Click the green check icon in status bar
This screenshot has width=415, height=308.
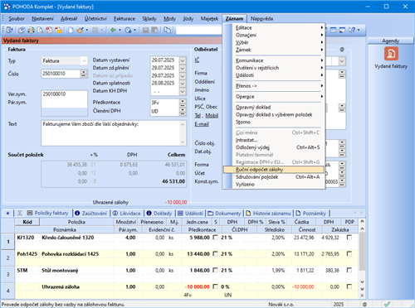click(x=387, y=305)
